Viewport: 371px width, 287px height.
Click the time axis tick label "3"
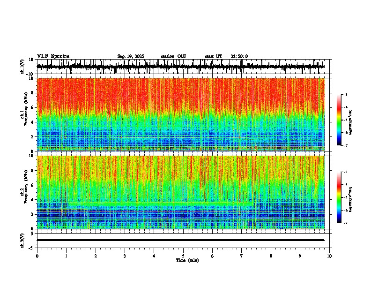click(x=125, y=256)
